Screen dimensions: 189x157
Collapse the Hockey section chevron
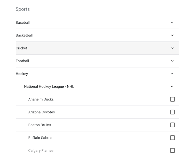172,74
